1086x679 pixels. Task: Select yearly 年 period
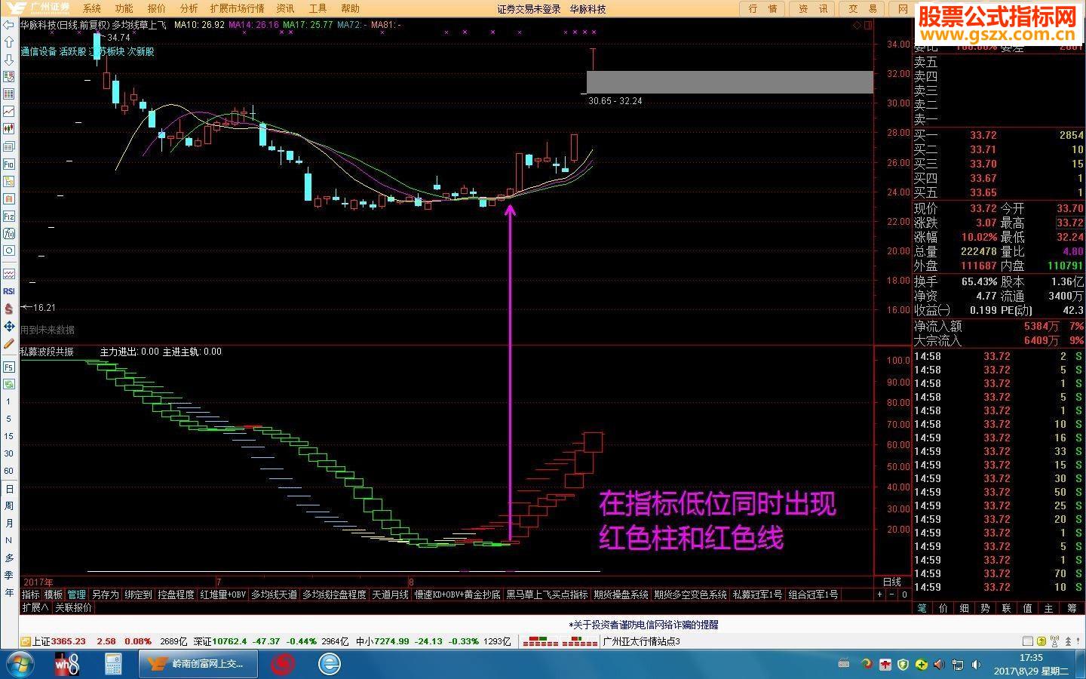[x=9, y=592]
